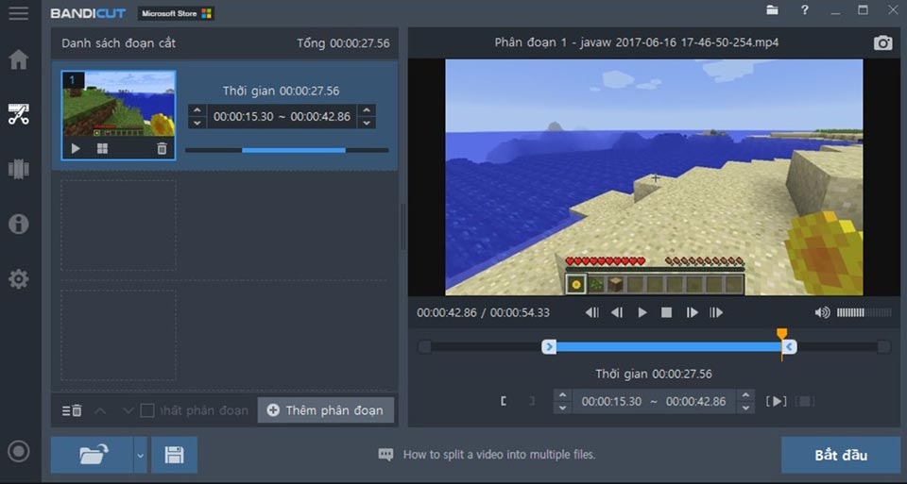Toggle the merge segments checkbox

[147, 410]
